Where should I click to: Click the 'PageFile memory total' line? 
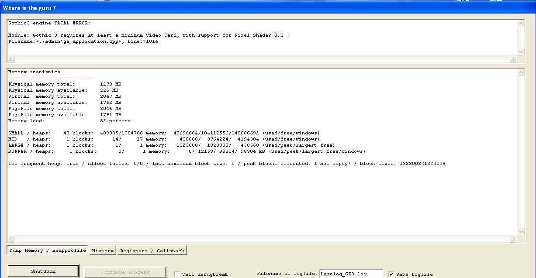65,109
